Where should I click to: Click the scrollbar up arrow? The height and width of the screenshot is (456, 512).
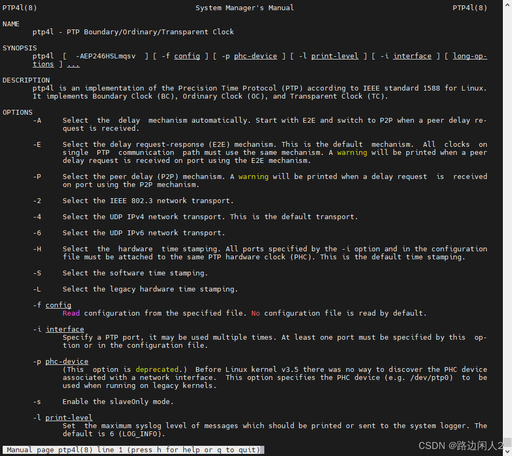coord(508,4)
